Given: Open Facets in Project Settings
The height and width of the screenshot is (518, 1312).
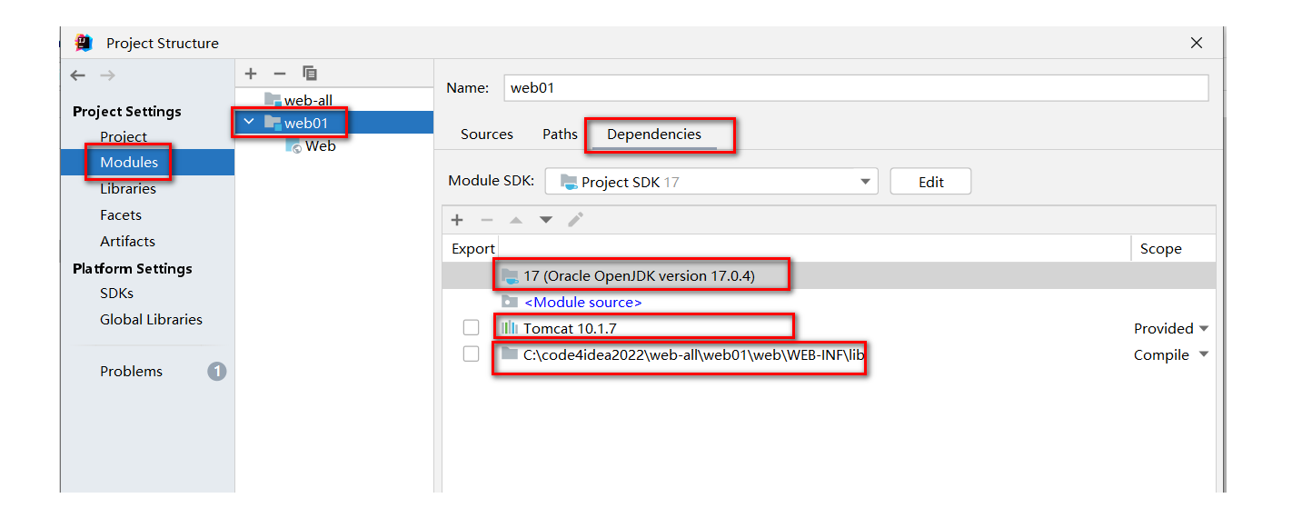Looking at the screenshot, I should [121, 214].
